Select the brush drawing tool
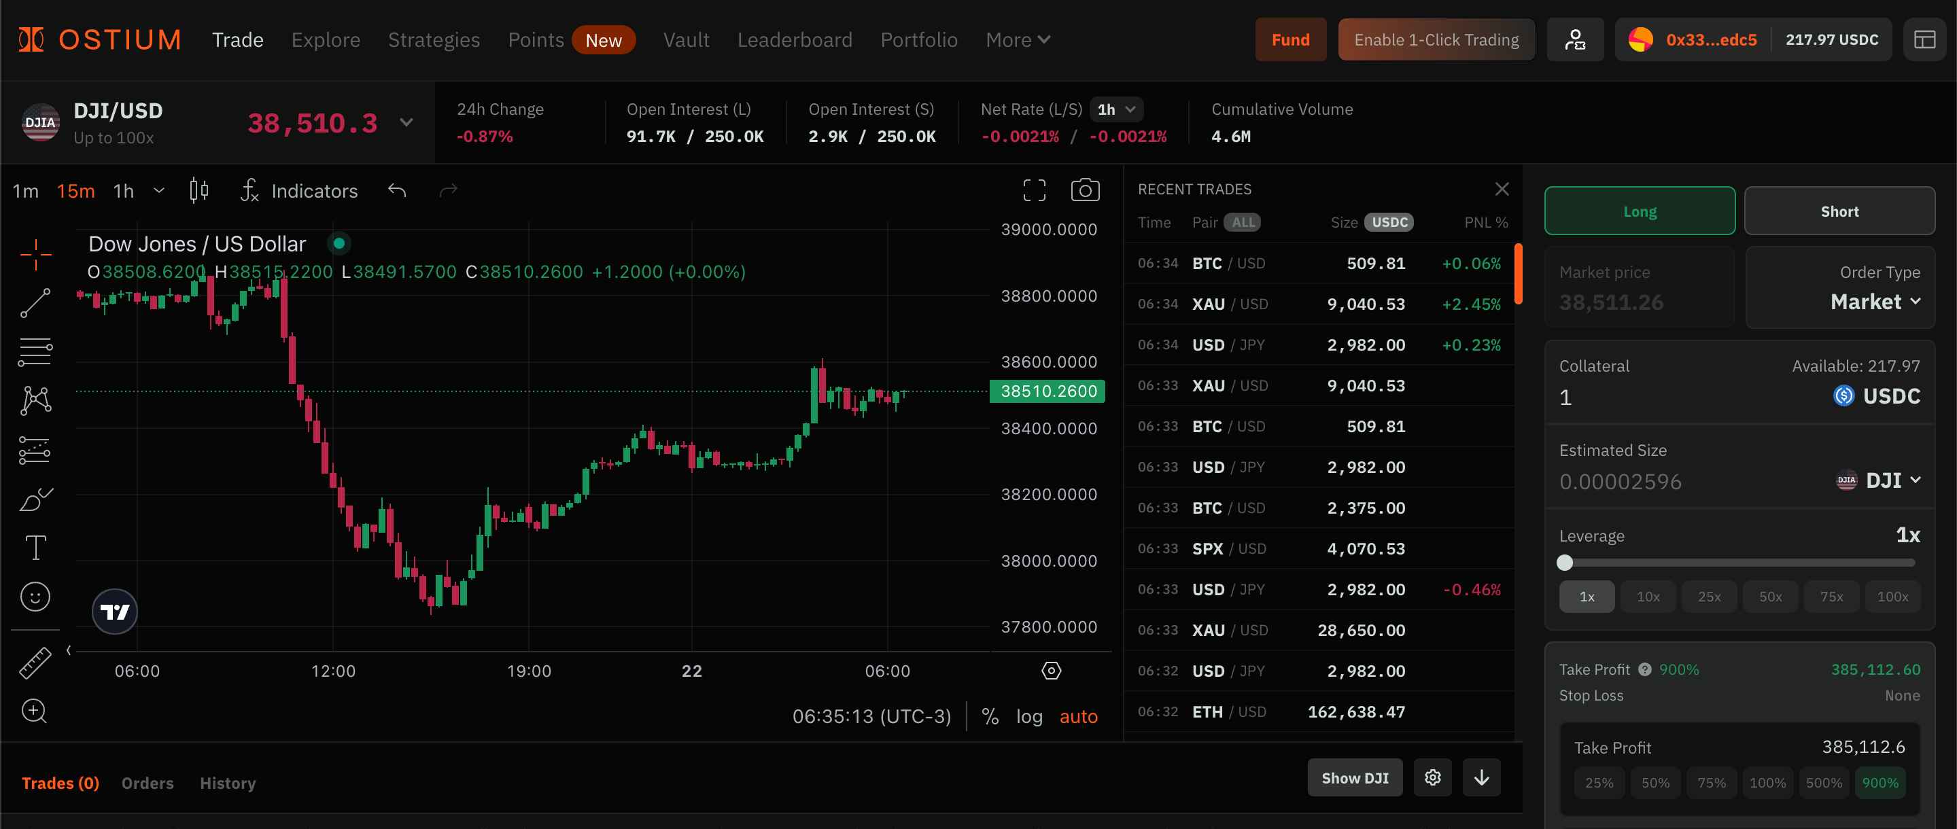The image size is (1957, 829). [35, 499]
